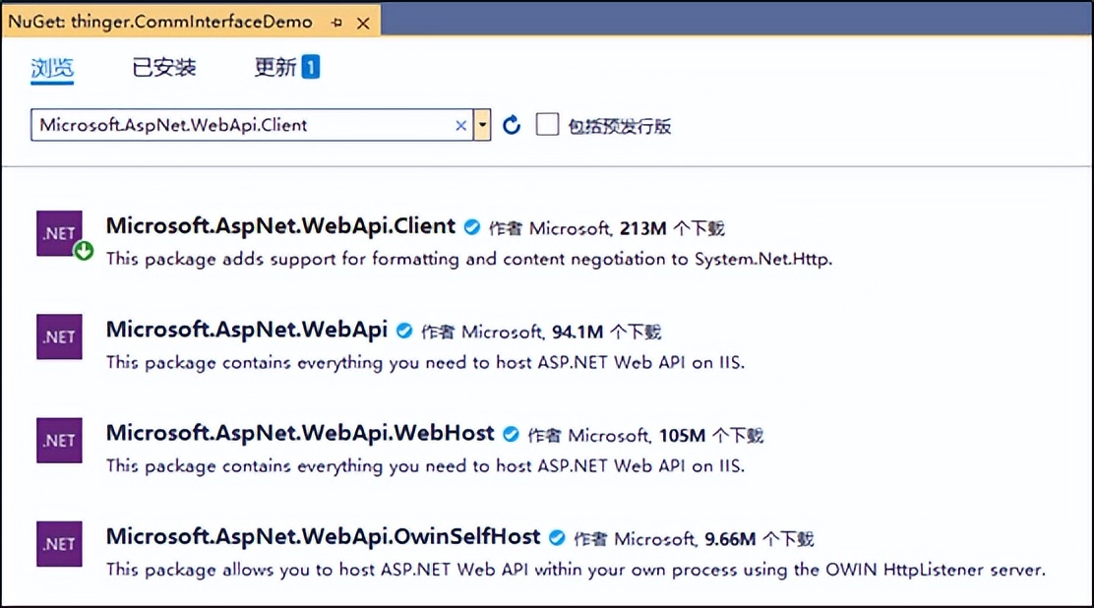1094x608 pixels.
Task: Enable the 包括预发行版 checkbox
Action: tap(547, 125)
